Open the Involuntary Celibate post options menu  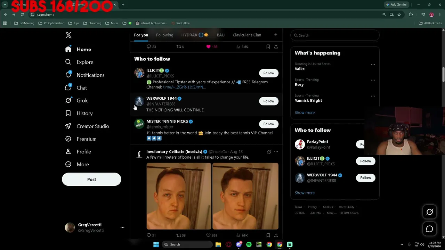[x=276, y=152]
